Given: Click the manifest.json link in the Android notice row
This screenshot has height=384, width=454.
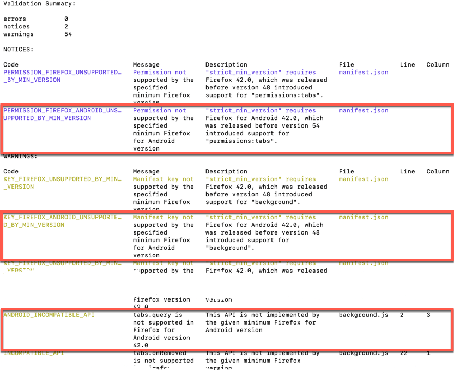Looking at the screenshot, I should [x=363, y=110].
